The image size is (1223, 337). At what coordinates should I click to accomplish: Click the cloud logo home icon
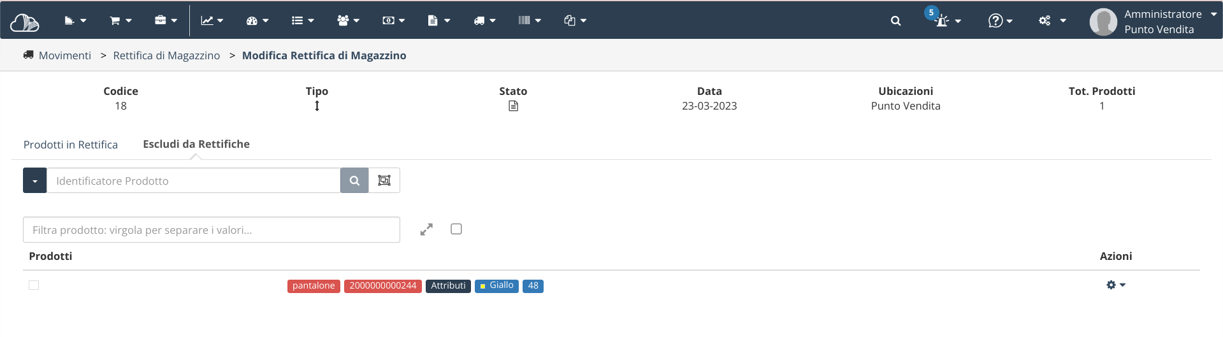coord(24,22)
